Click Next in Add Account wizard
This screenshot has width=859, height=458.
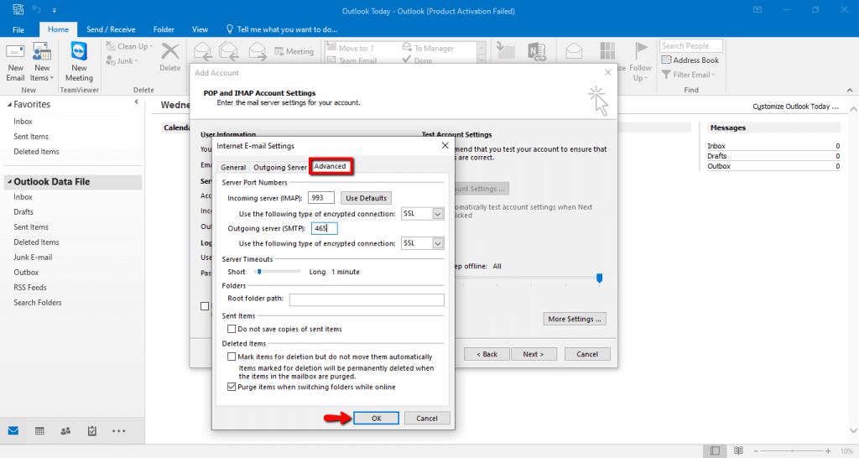point(533,355)
